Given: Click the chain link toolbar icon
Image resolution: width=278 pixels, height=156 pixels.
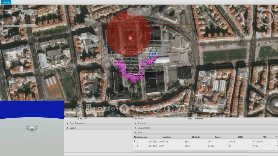Looking at the screenshot, I should tap(157, 109).
